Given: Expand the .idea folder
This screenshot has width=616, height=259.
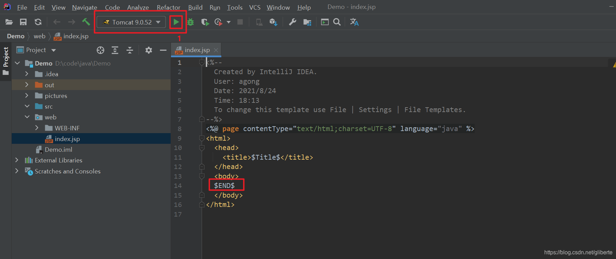Looking at the screenshot, I should [x=27, y=74].
